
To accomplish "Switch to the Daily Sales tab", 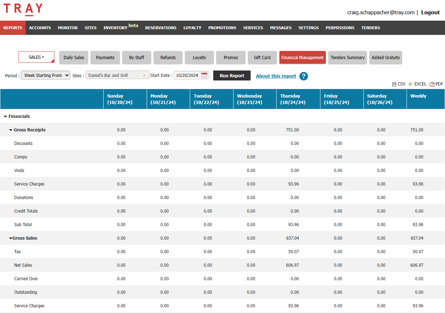I will (74, 58).
